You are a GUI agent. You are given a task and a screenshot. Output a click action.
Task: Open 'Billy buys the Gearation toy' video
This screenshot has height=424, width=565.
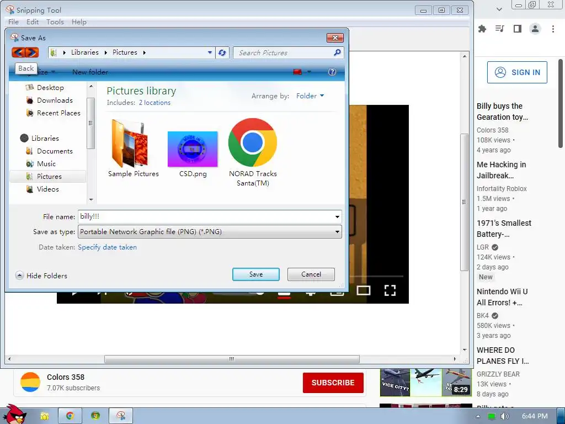(x=502, y=112)
